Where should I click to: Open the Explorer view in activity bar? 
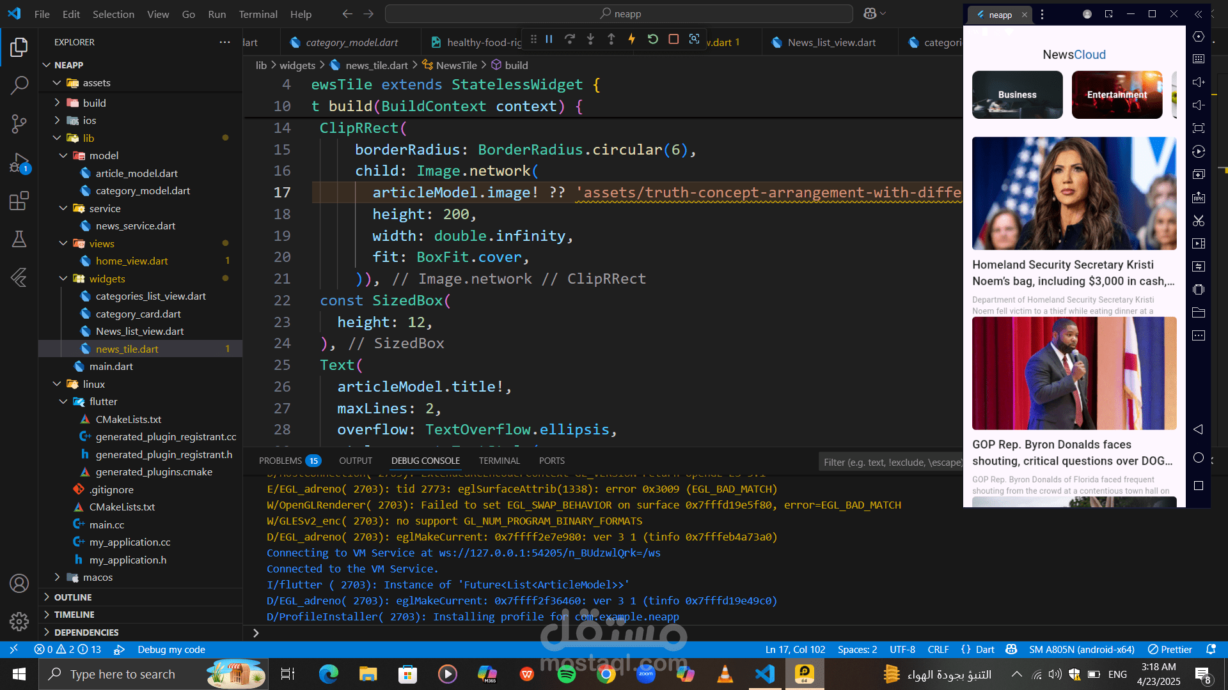click(x=19, y=47)
